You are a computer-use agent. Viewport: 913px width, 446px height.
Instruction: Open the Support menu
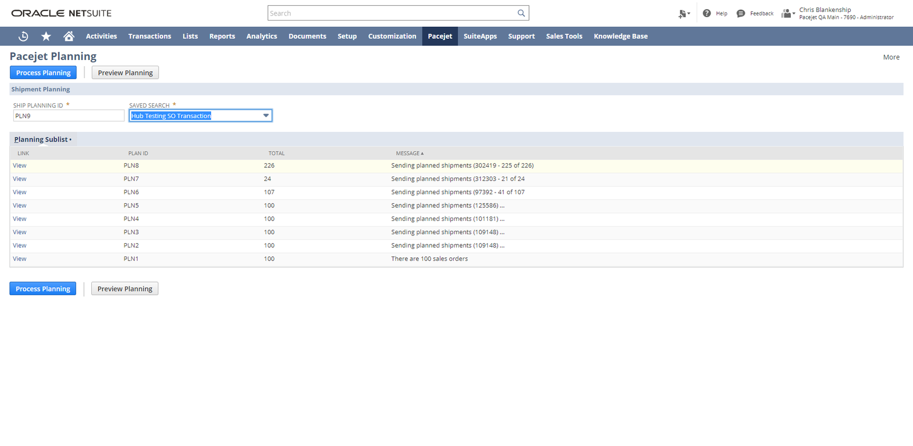[522, 36]
